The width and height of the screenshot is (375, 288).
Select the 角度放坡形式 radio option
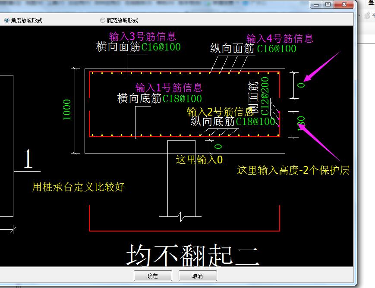[23, 20]
